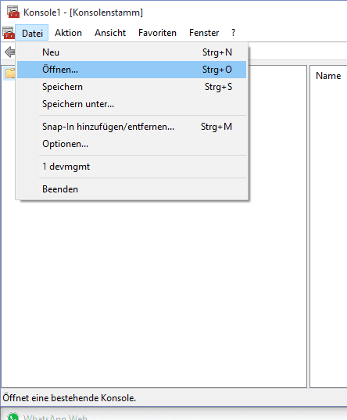Open the Favoriten menu
Image resolution: width=347 pixels, height=420 pixels.
pos(157,33)
